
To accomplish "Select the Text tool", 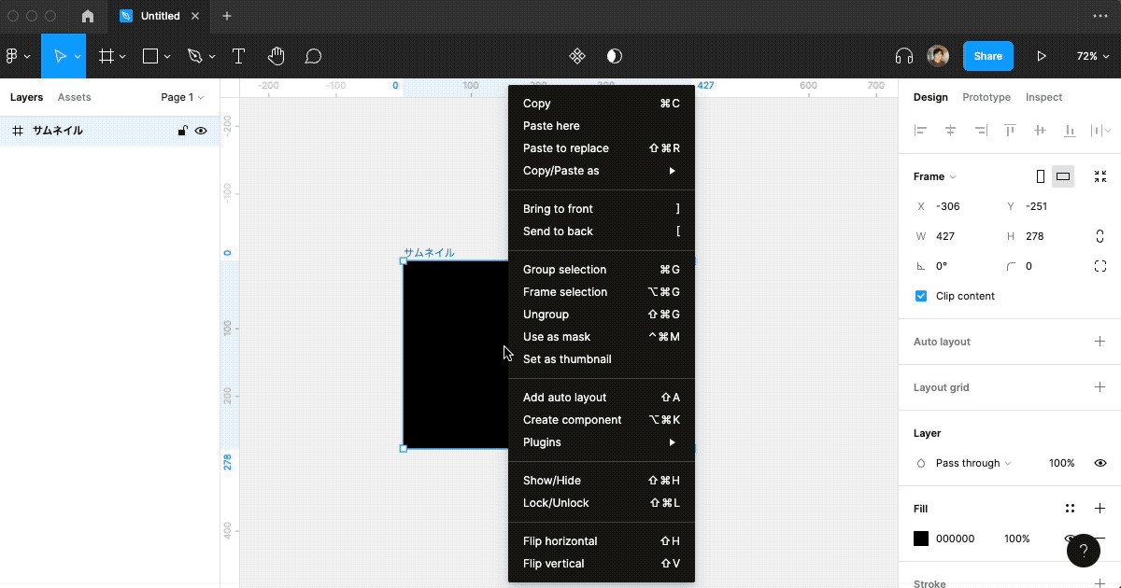I will pyautogui.click(x=238, y=56).
